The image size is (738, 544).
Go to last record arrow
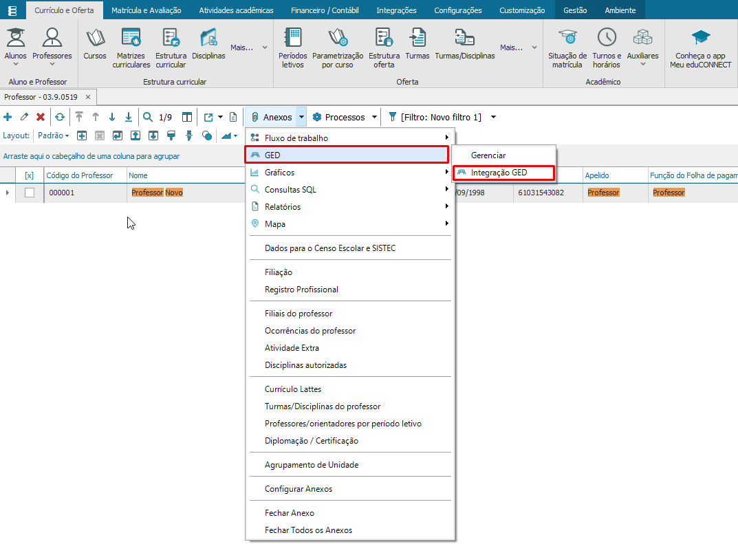coord(129,117)
